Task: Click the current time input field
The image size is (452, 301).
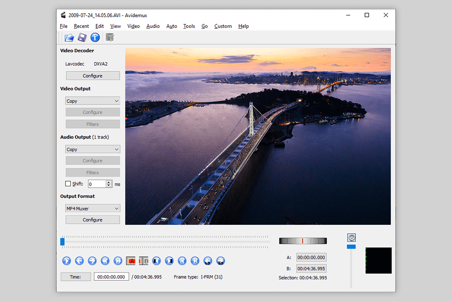Action: [x=111, y=277]
